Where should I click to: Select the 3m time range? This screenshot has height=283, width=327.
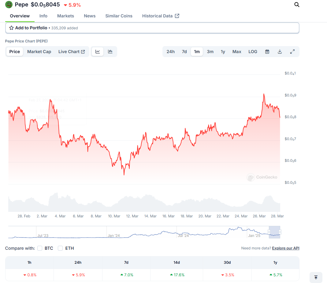(x=210, y=52)
